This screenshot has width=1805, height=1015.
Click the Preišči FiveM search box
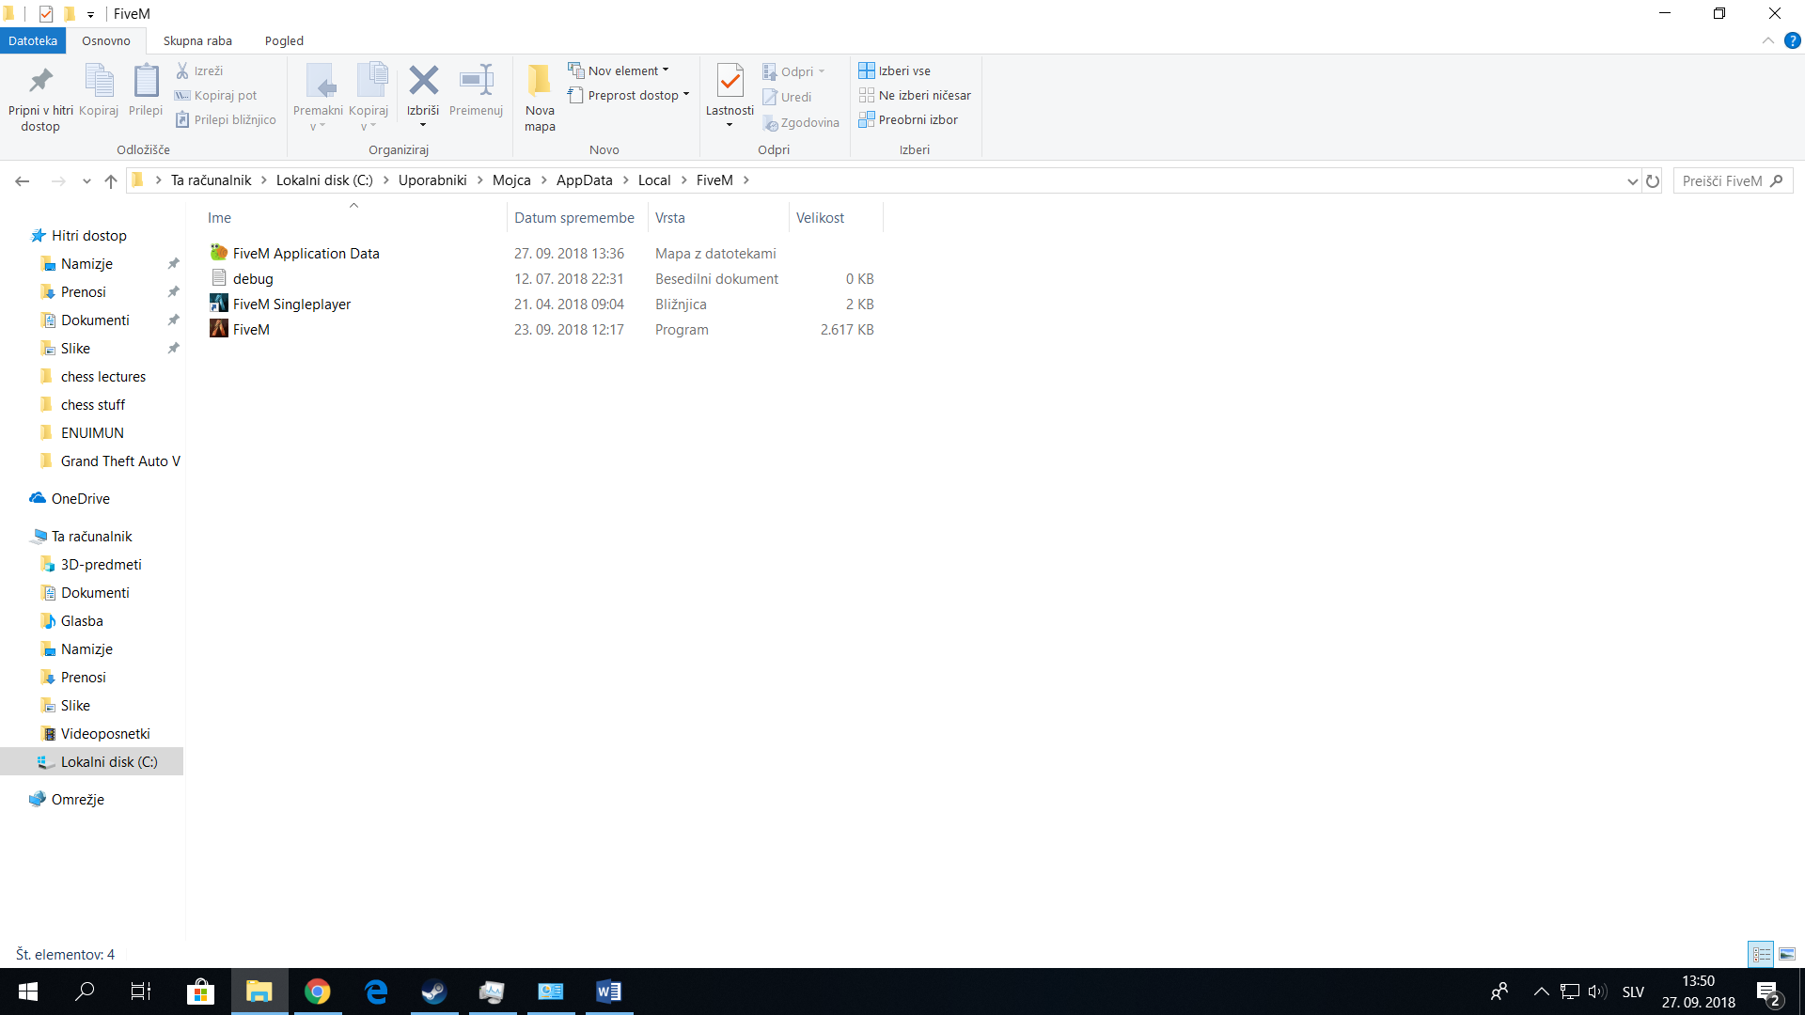coord(1733,180)
